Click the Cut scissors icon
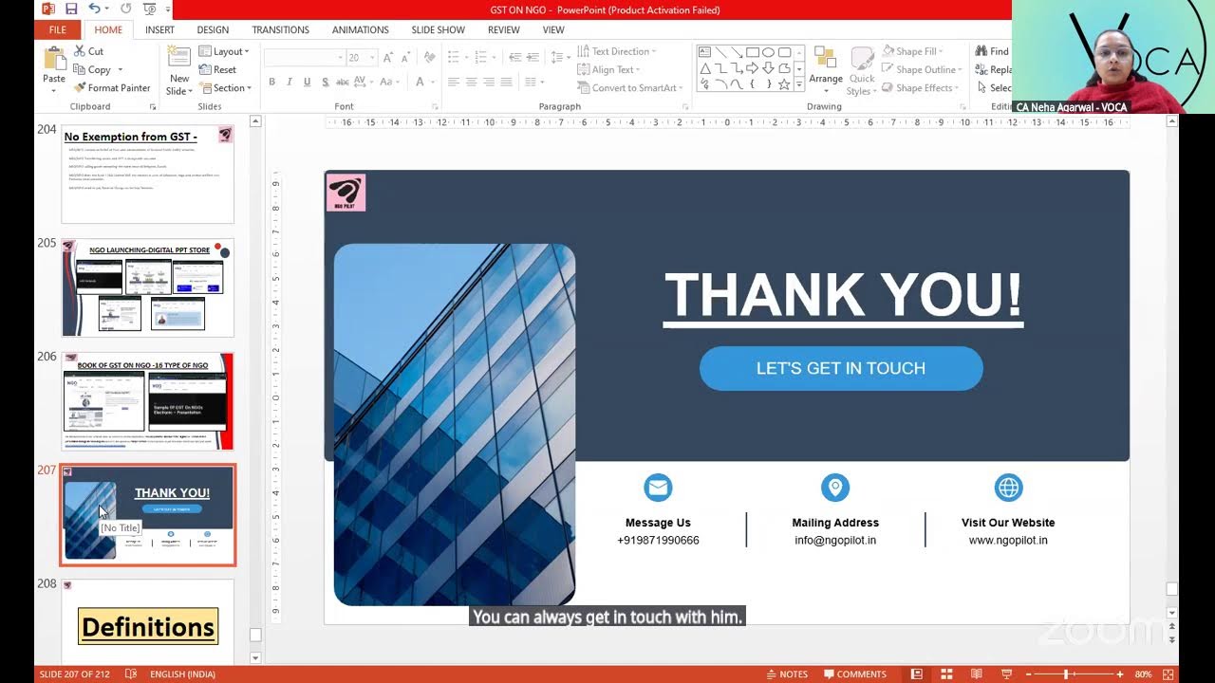This screenshot has width=1215, height=683. (80, 51)
